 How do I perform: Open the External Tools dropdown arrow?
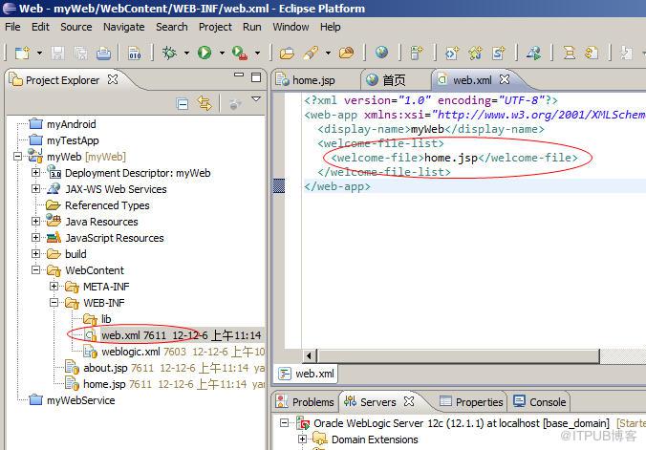[257, 53]
